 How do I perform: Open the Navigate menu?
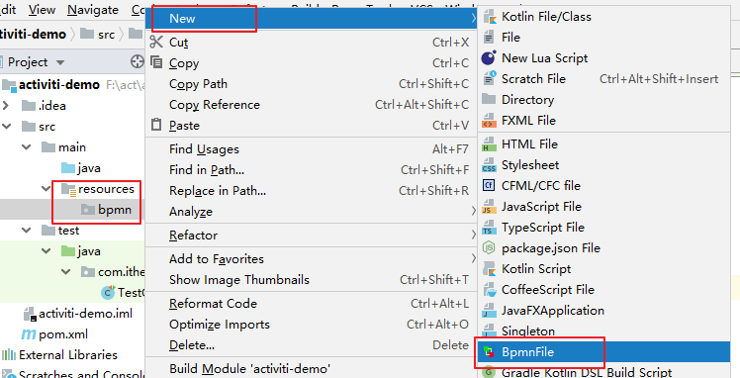tap(93, 10)
